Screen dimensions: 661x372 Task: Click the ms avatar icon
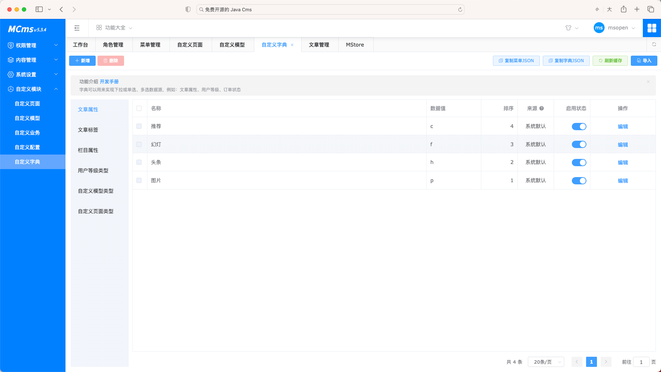click(x=599, y=28)
